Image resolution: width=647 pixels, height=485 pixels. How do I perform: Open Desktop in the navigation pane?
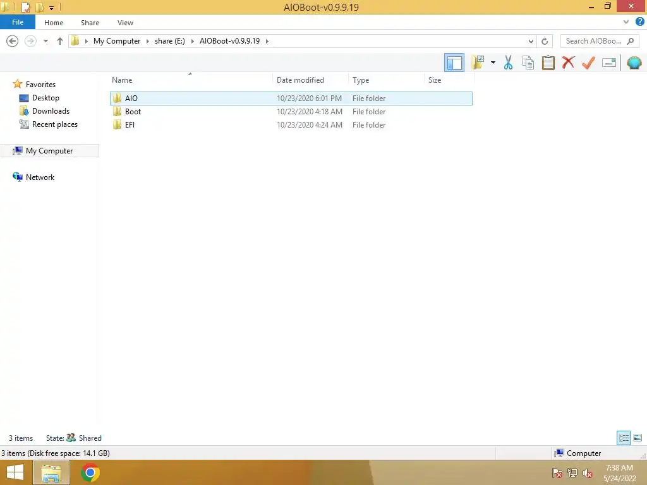click(x=45, y=98)
